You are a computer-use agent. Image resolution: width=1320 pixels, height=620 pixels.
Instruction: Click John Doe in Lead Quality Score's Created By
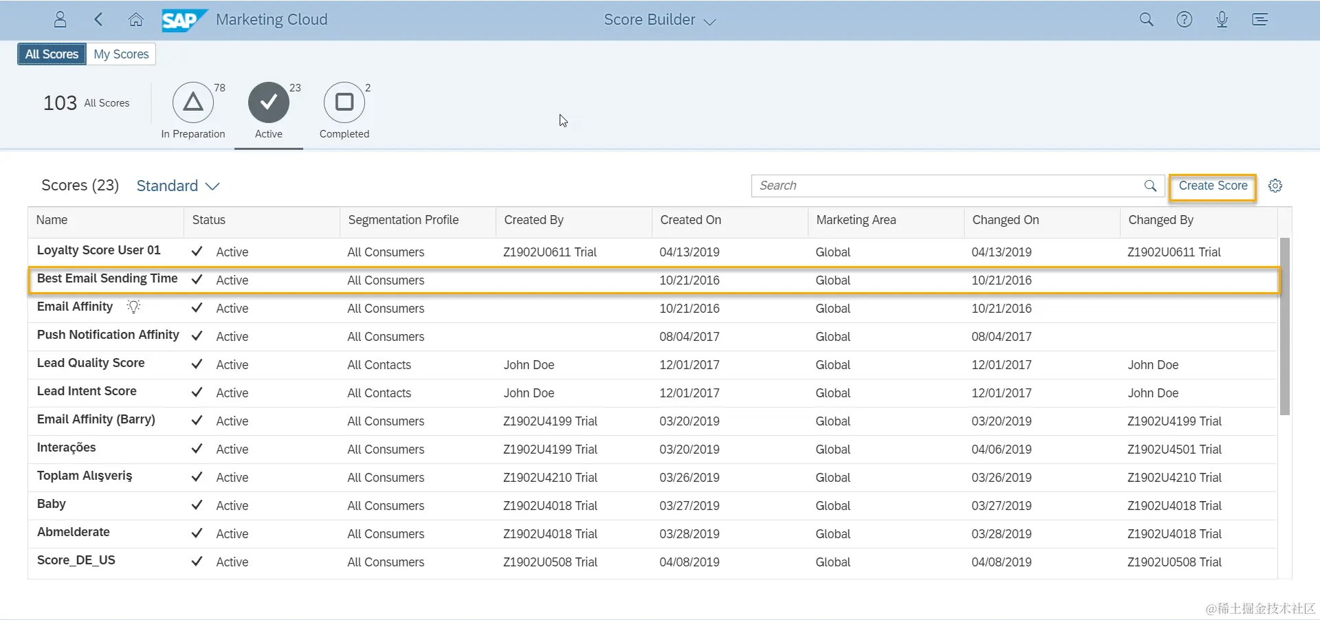pyautogui.click(x=529, y=365)
